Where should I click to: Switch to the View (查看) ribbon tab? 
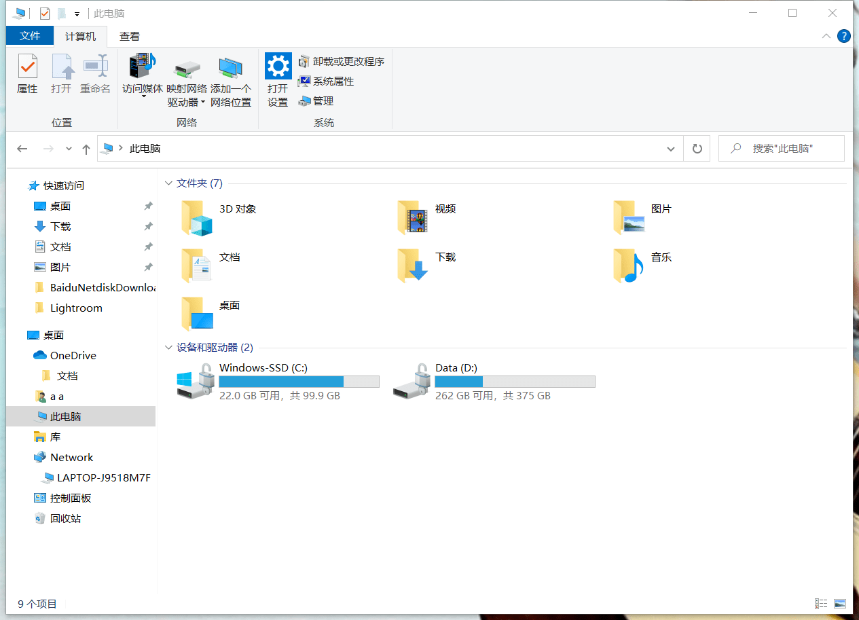pyautogui.click(x=130, y=37)
